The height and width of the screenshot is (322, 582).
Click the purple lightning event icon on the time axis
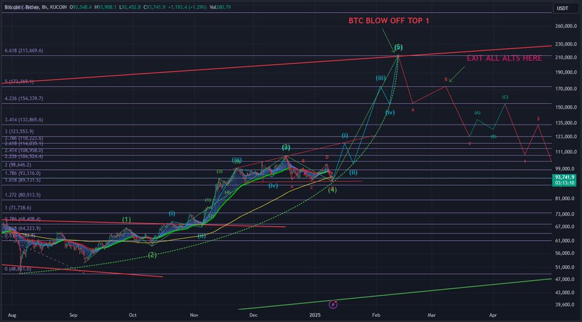click(x=333, y=304)
